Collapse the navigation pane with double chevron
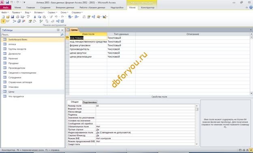Viewport: 253px width, 153px height. click(x=62, y=30)
